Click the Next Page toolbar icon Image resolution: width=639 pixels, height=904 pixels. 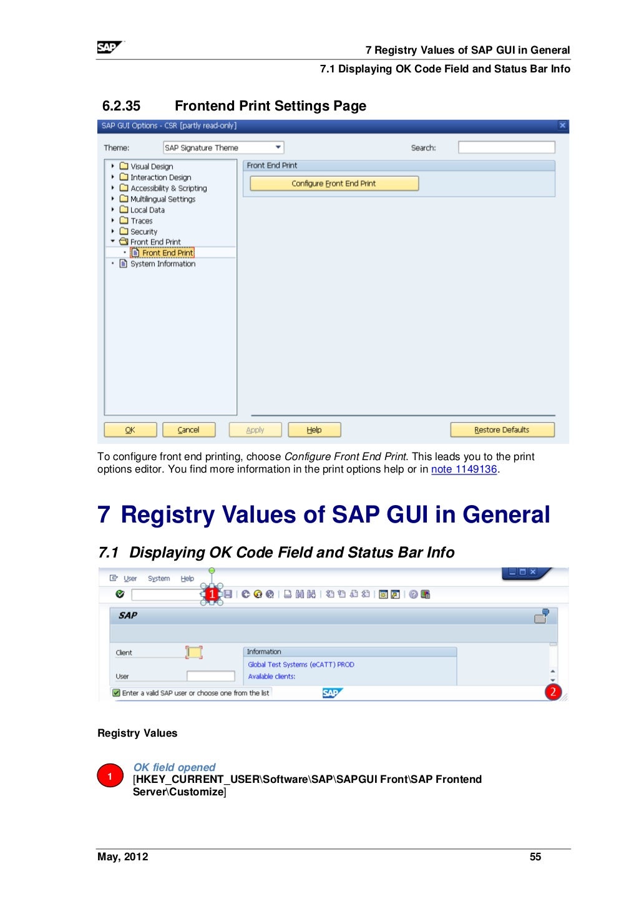354,594
